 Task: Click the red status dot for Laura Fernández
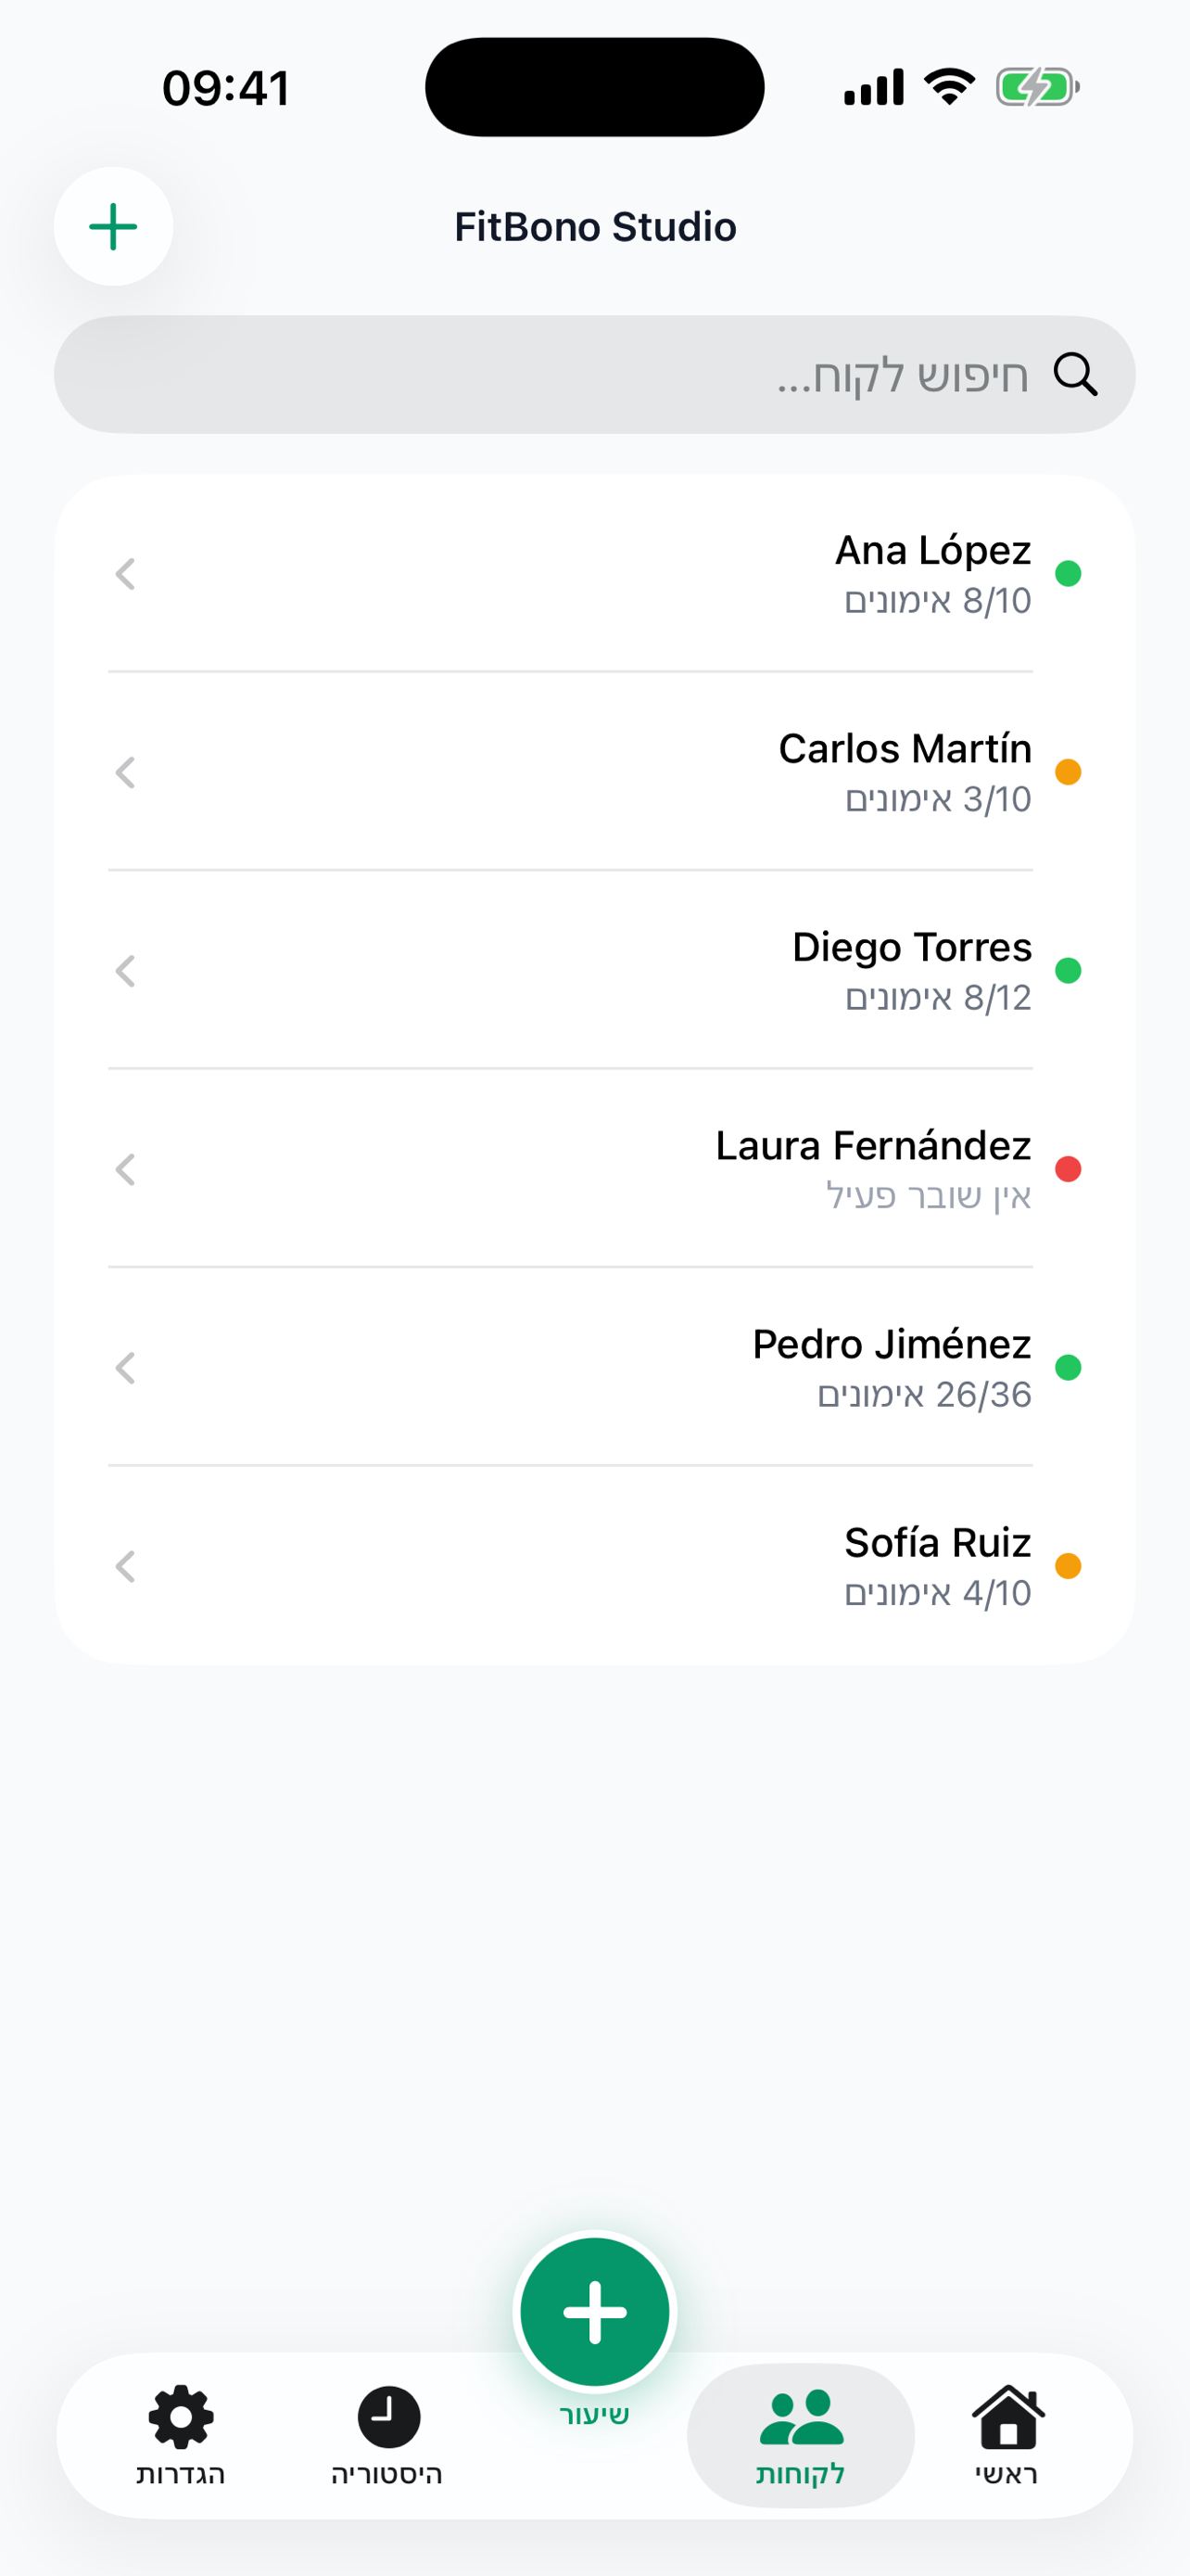click(x=1068, y=1169)
